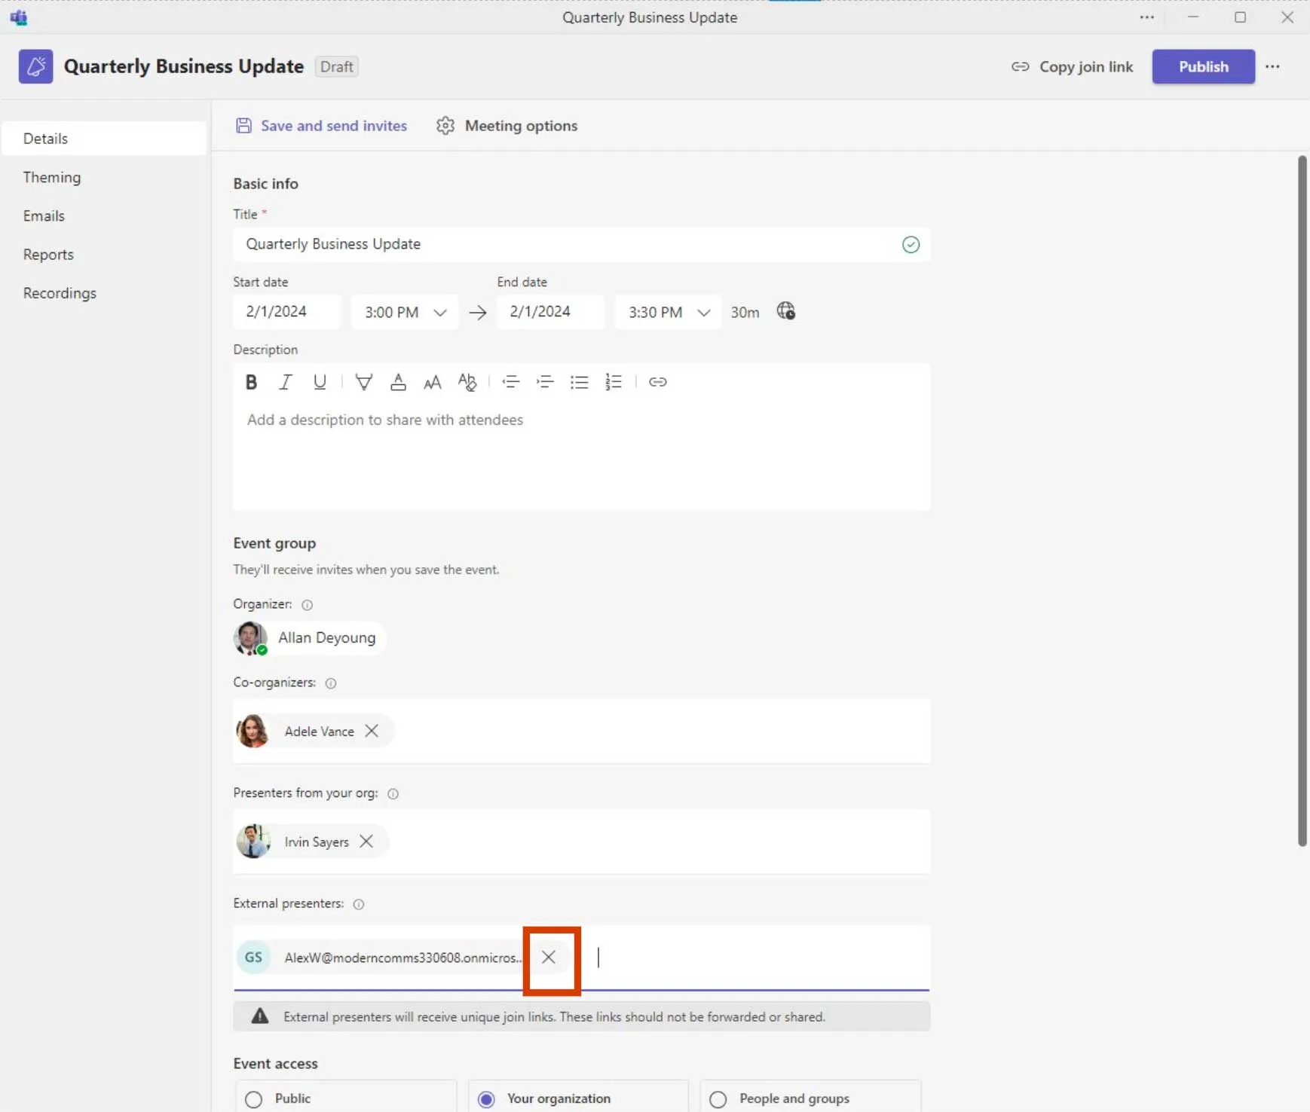Remove Adele Vance from co-organizers
Viewport: 1310px width, 1112px height.
372,731
